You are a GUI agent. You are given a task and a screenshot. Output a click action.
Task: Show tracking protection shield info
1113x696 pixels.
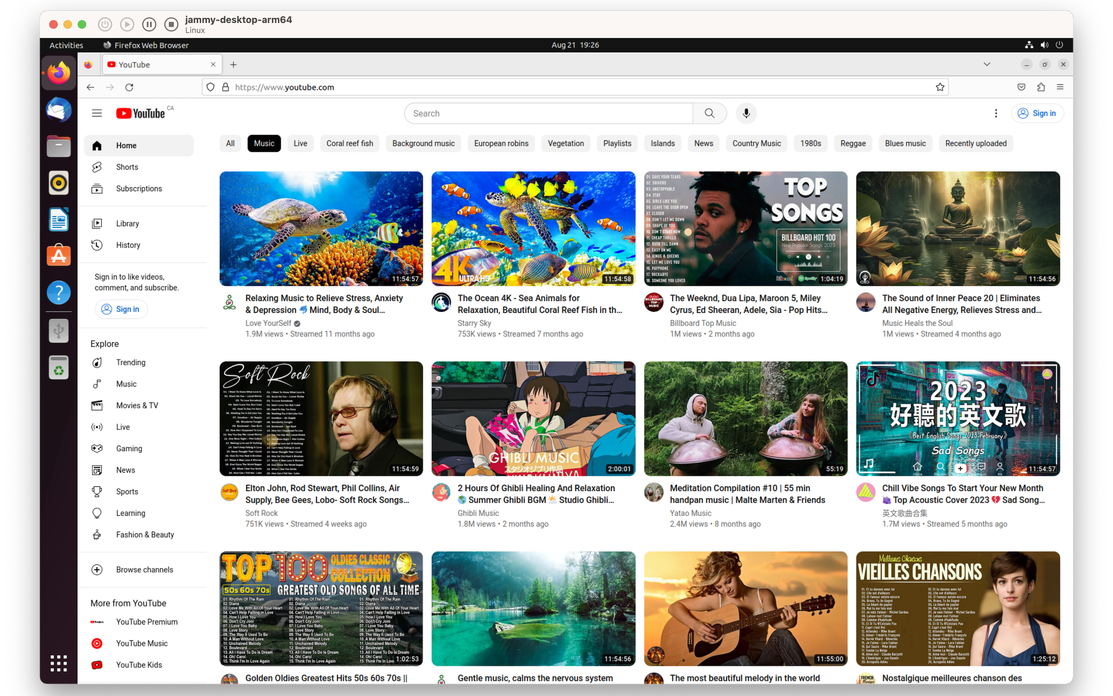pyautogui.click(x=210, y=87)
